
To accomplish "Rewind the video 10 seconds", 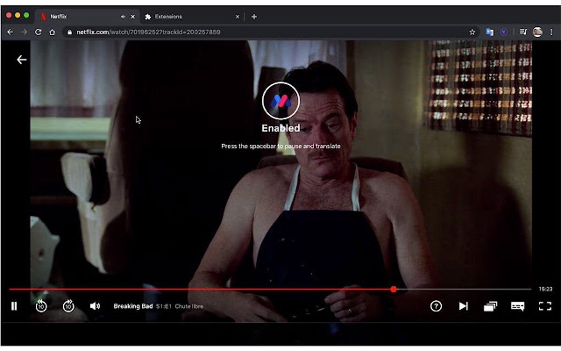I will [41, 306].
